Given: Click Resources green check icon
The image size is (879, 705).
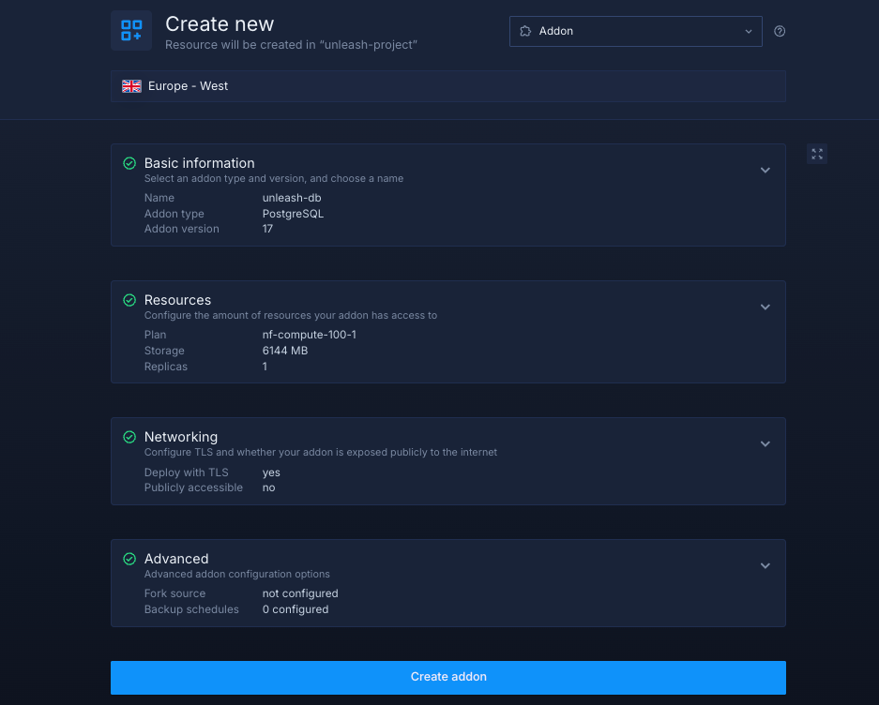Looking at the screenshot, I should coord(129,300).
